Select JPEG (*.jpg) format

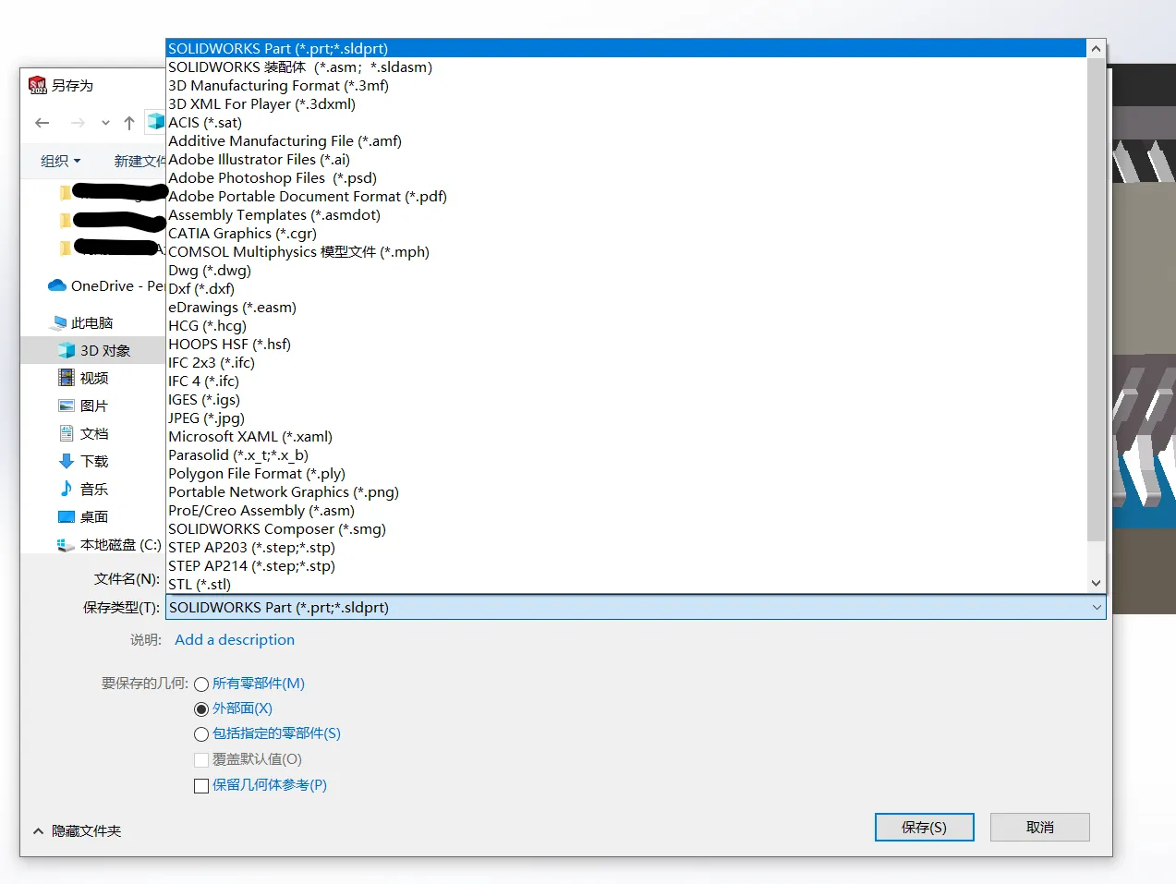click(625, 418)
